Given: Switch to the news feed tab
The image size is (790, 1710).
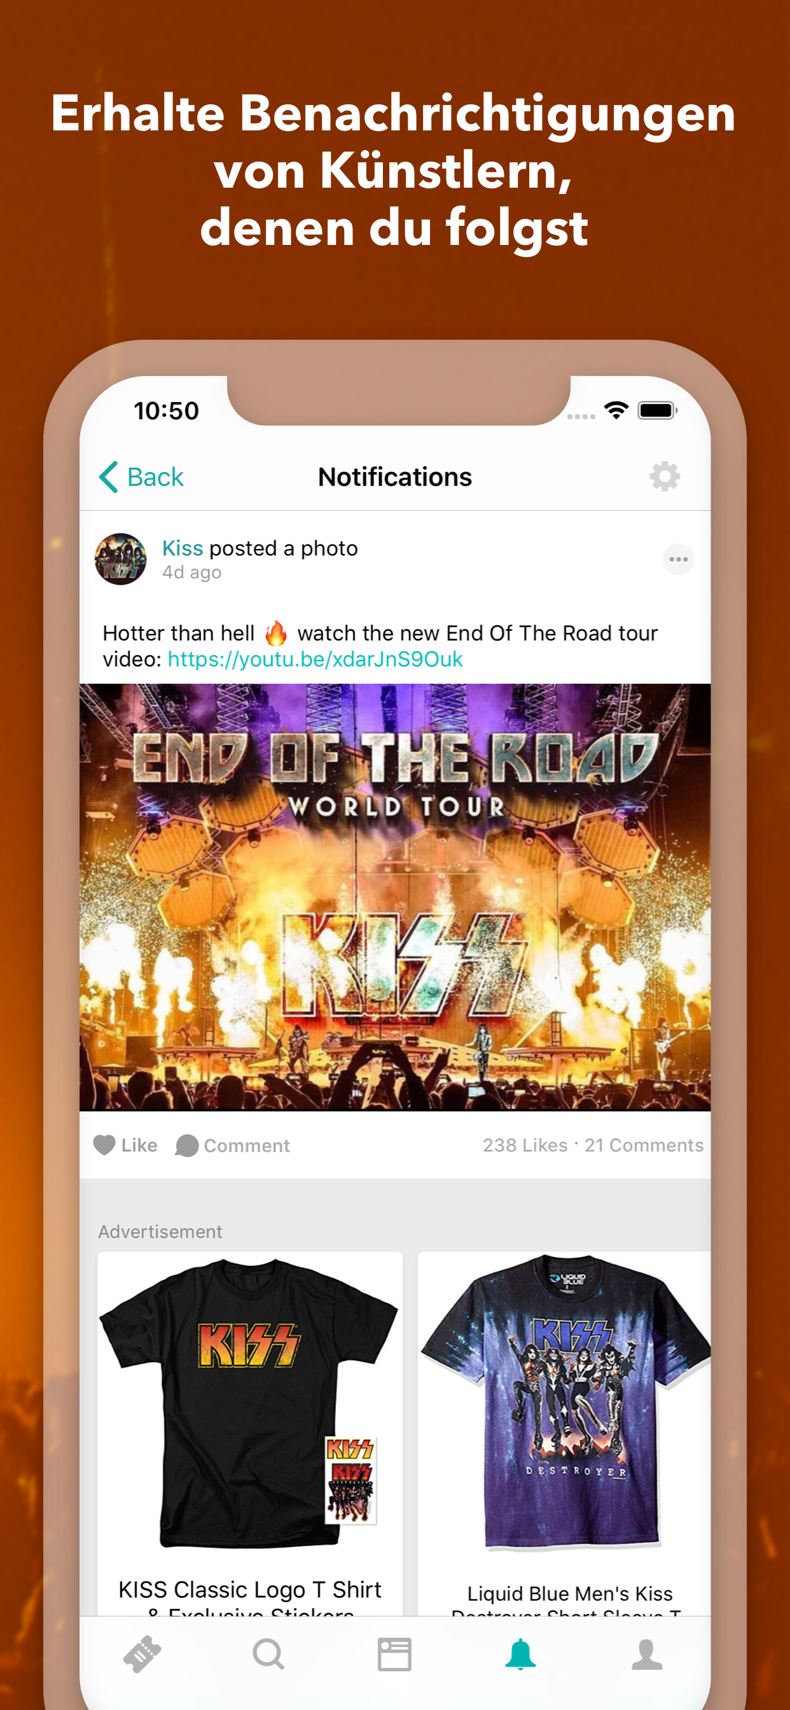Looking at the screenshot, I should tap(394, 1654).
